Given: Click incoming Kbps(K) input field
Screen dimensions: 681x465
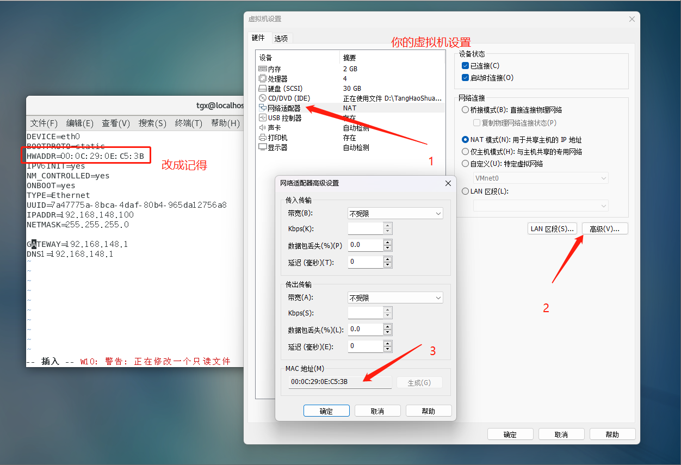Looking at the screenshot, I should (366, 228).
